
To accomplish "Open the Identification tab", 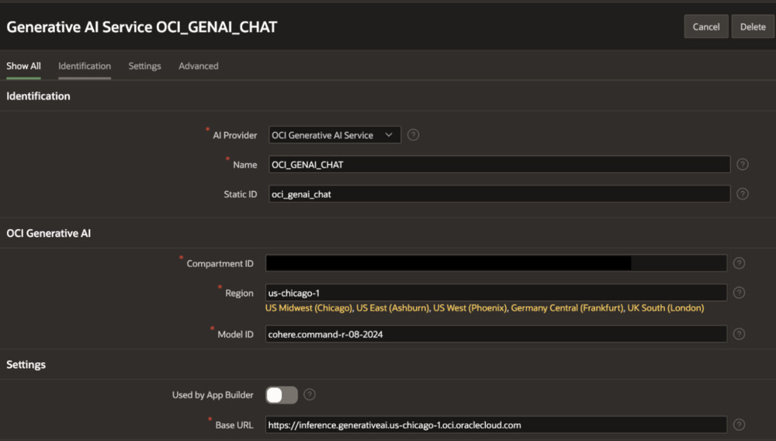I will [85, 66].
